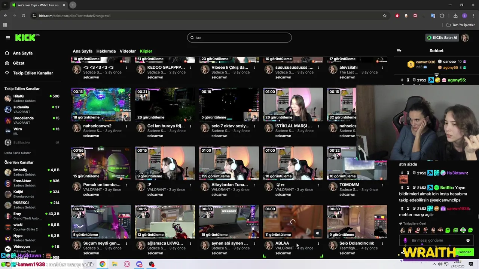The width and height of the screenshot is (479, 269).
Task: Open Chrome three-dot menu
Action: pos(473,16)
